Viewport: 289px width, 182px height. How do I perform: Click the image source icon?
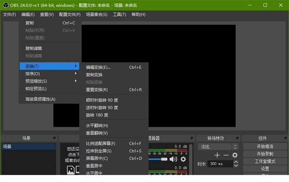(71, 170)
